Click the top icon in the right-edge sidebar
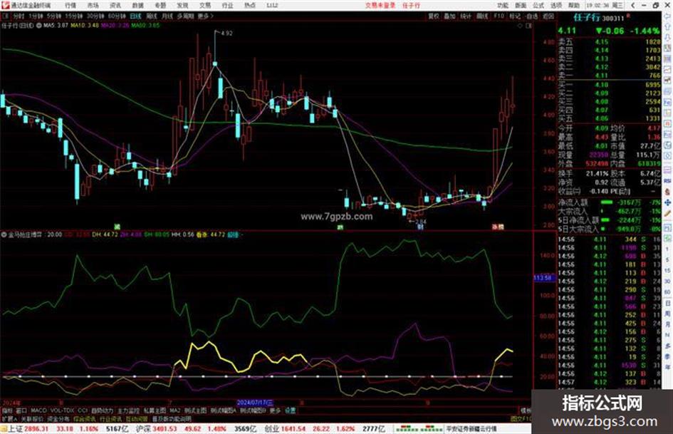This screenshot has width=673, height=434. point(667,17)
